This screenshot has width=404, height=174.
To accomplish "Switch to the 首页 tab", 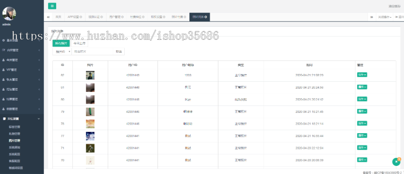I will point(58,17).
